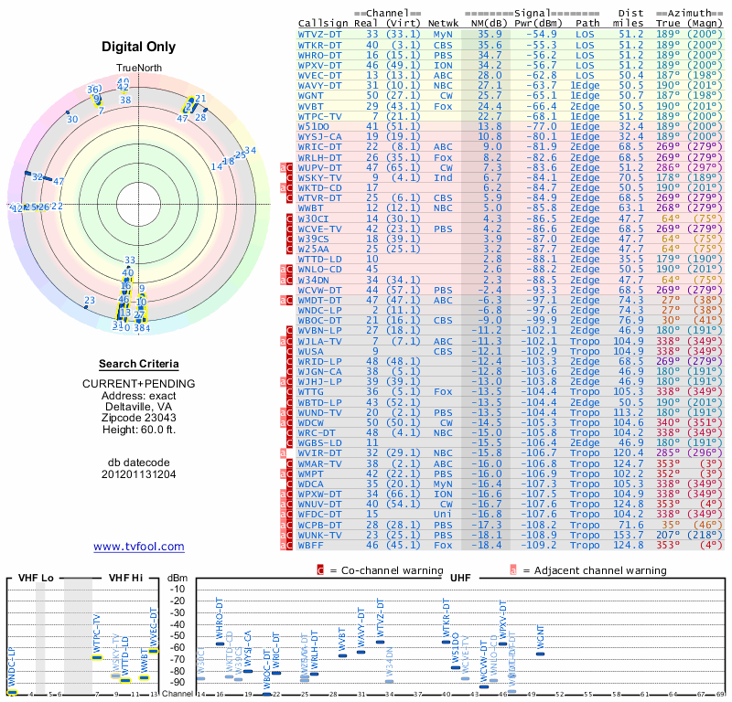Select the WAVY-DT callsign in the table

pos(320,84)
